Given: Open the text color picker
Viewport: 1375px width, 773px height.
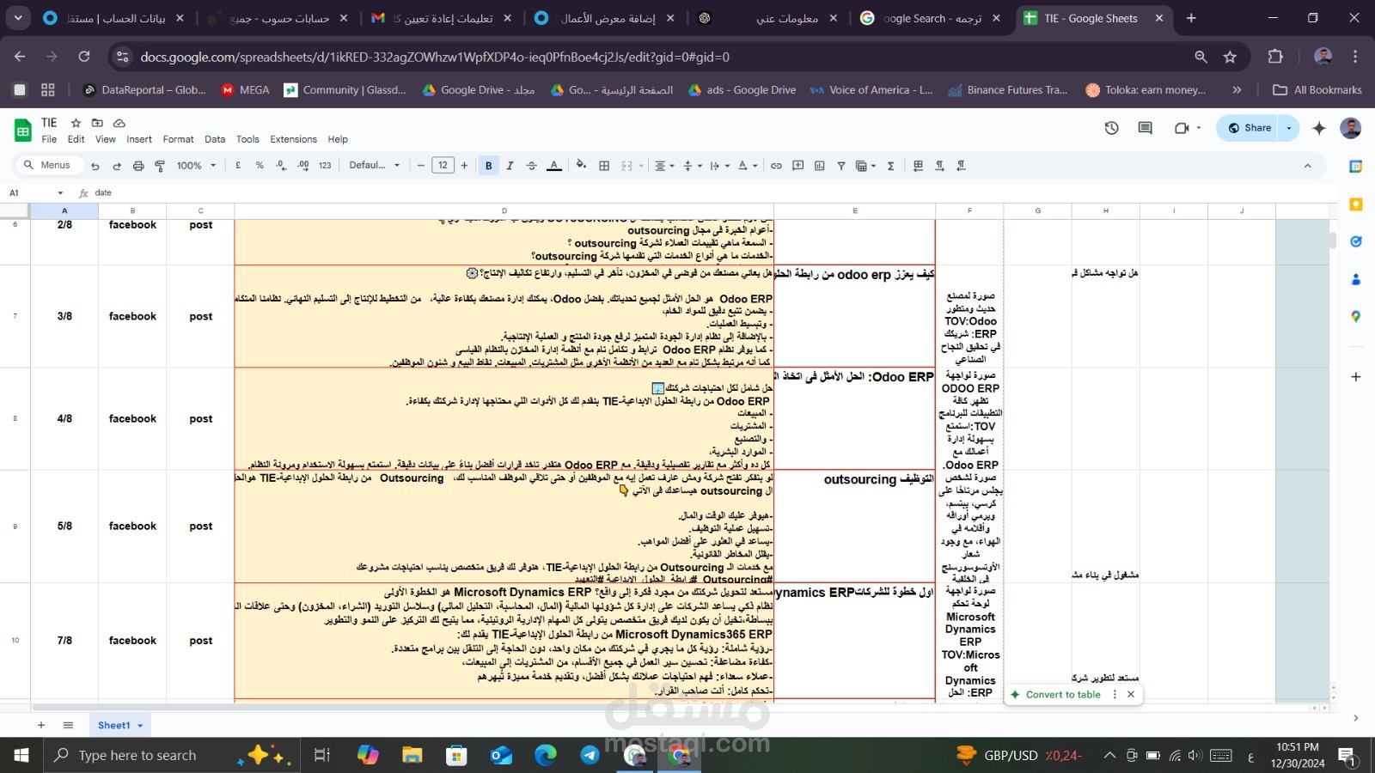Looking at the screenshot, I should pyautogui.click(x=554, y=166).
